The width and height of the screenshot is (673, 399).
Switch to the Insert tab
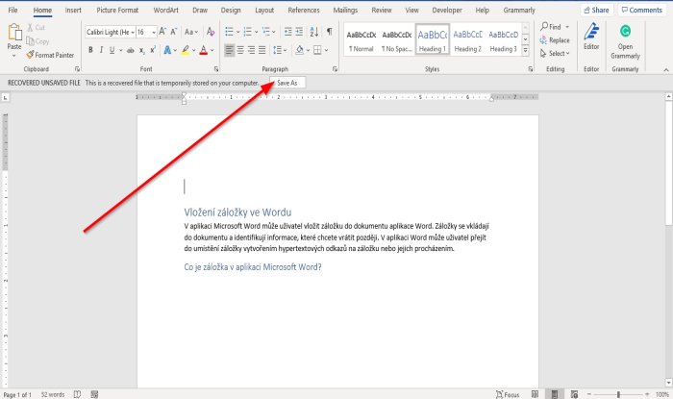73,10
